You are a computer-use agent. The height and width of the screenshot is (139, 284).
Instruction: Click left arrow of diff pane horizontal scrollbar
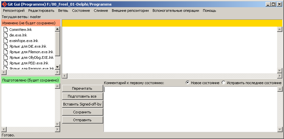click(65, 76)
